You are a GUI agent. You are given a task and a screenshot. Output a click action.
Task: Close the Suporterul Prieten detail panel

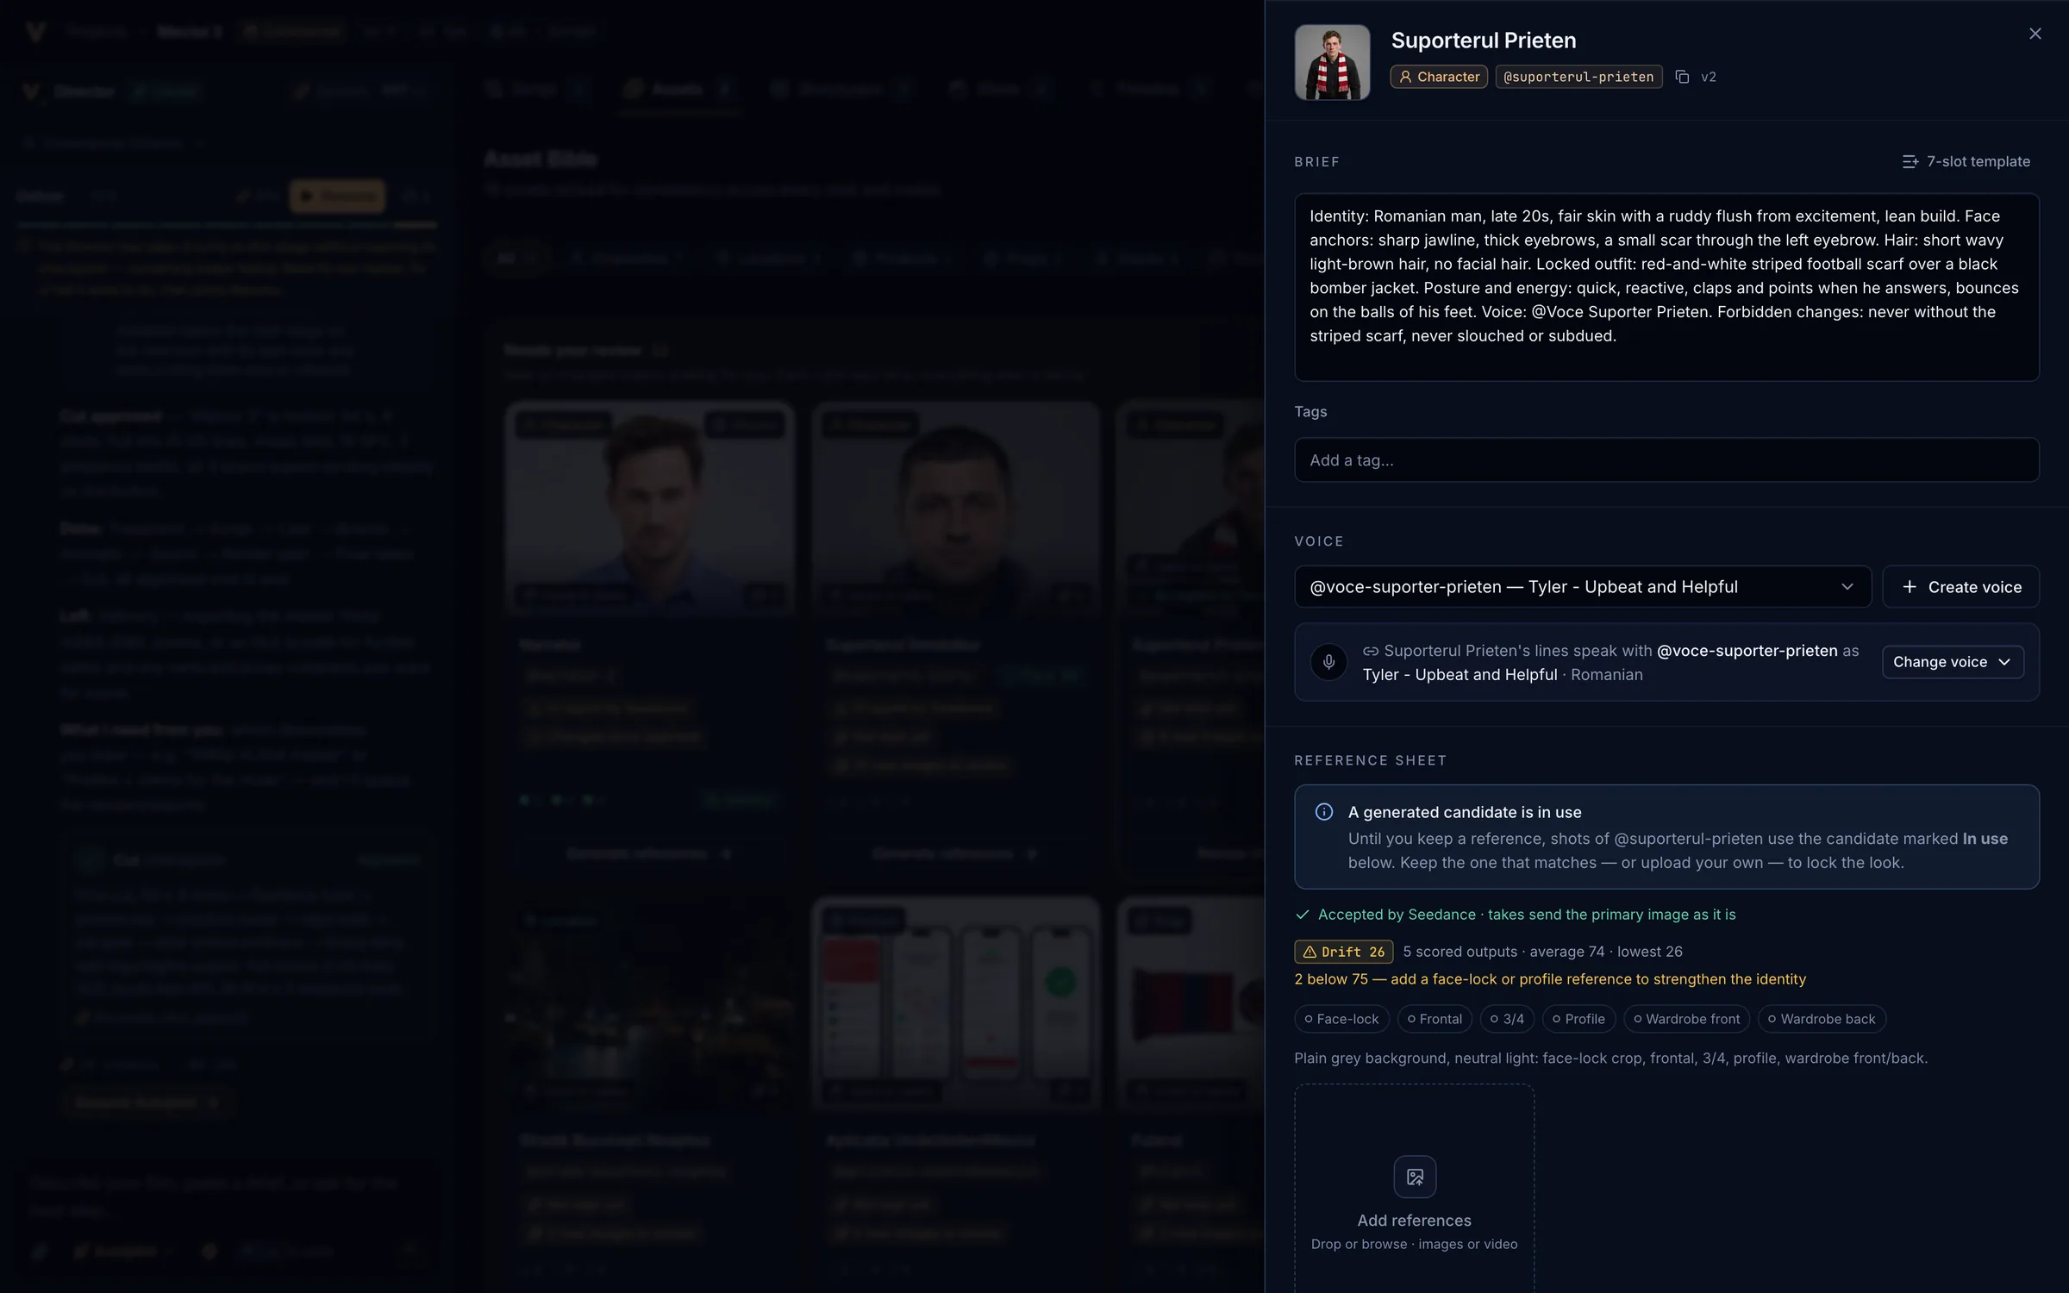tap(2035, 34)
